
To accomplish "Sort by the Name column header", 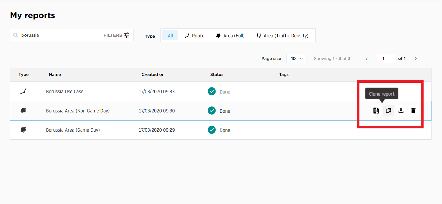I will pyautogui.click(x=55, y=75).
